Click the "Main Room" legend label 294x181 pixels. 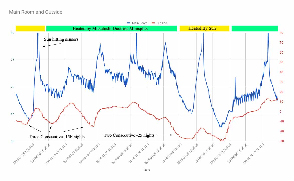click(x=140, y=23)
